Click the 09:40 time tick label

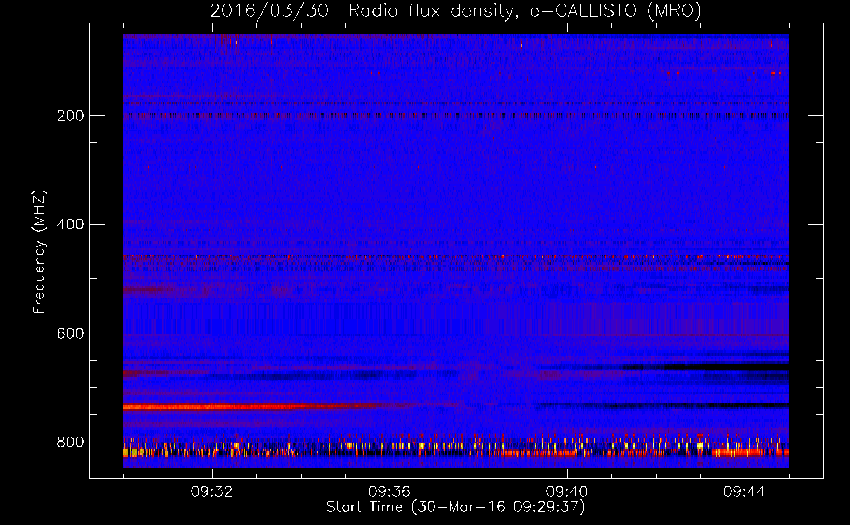point(567,492)
